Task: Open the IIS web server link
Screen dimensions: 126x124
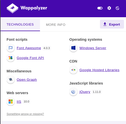Action: pos(19,101)
